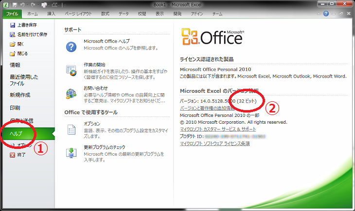
Task: Open マイクロソフト カスタマー サービス & サポート link
Action: click(x=218, y=129)
